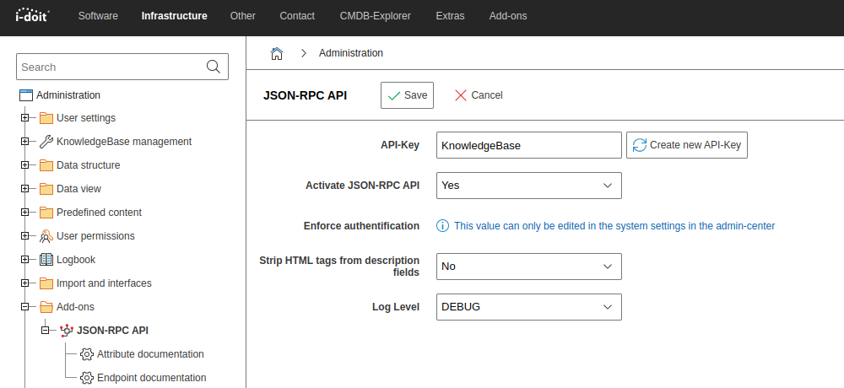Click the KnowledgeBase management wrench icon
The image size is (844, 388).
(46, 142)
